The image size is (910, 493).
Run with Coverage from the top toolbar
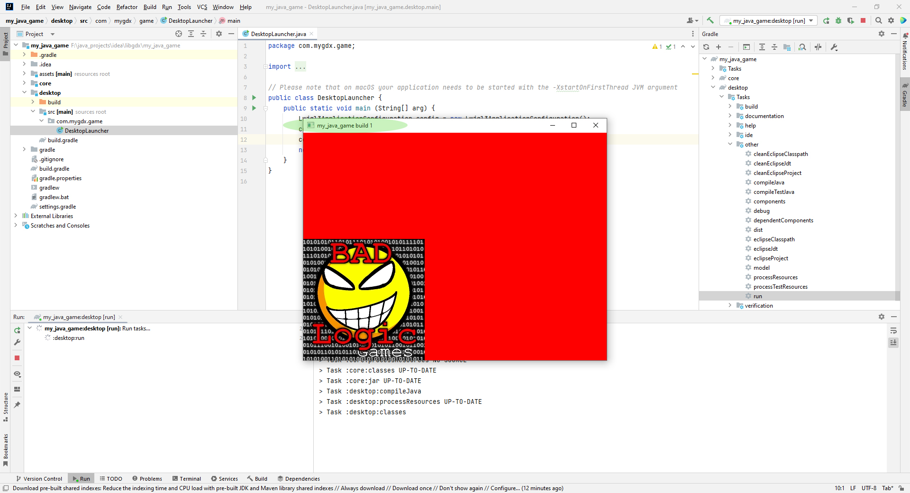click(x=851, y=20)
